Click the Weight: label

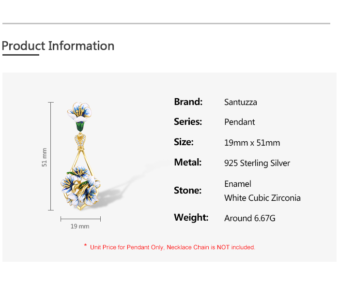(x=191, y=217)
